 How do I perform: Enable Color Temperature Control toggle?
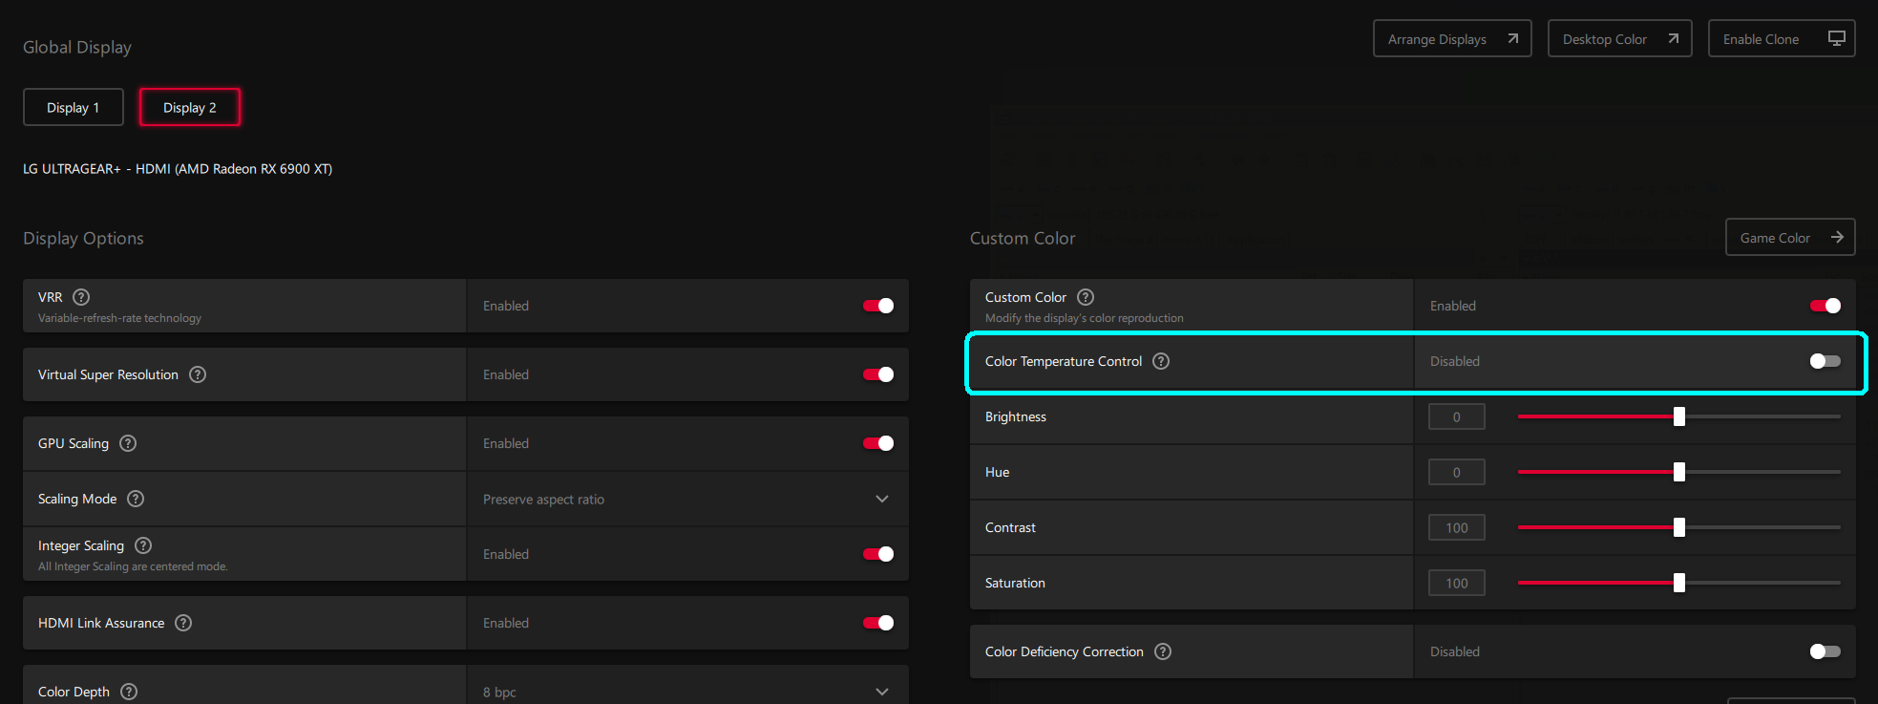click(1825, 361)
